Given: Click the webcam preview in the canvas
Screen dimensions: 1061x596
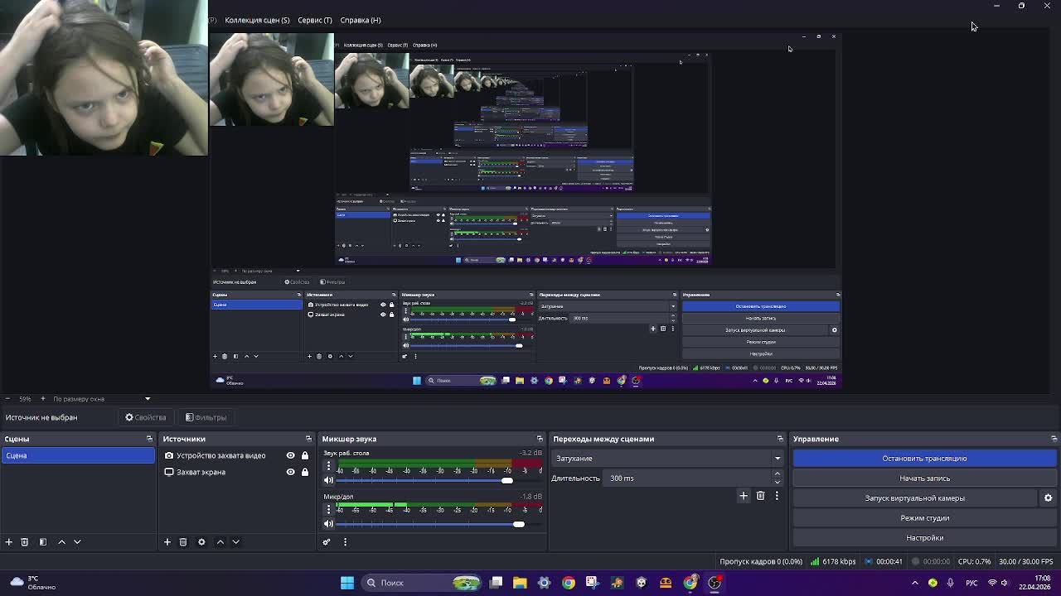Looking at the screenshot, I should (104, 78).
